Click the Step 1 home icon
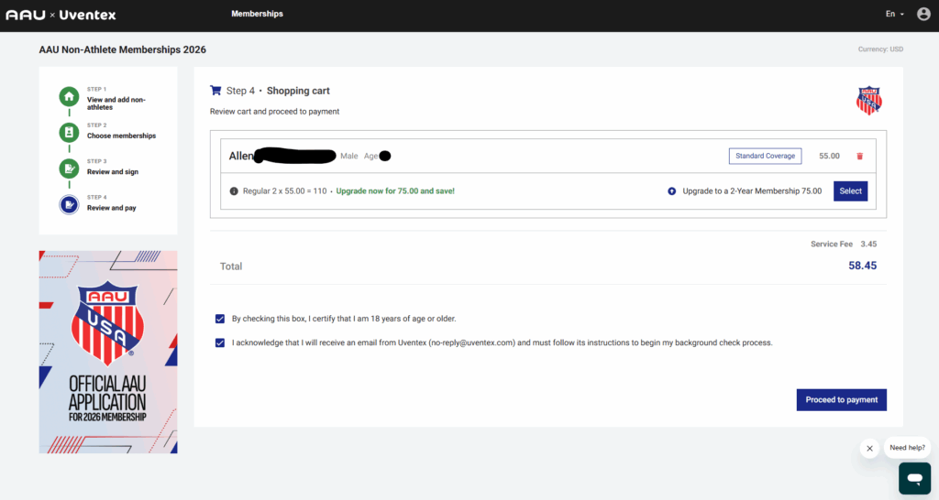939x500 pixels. [69, 97]
